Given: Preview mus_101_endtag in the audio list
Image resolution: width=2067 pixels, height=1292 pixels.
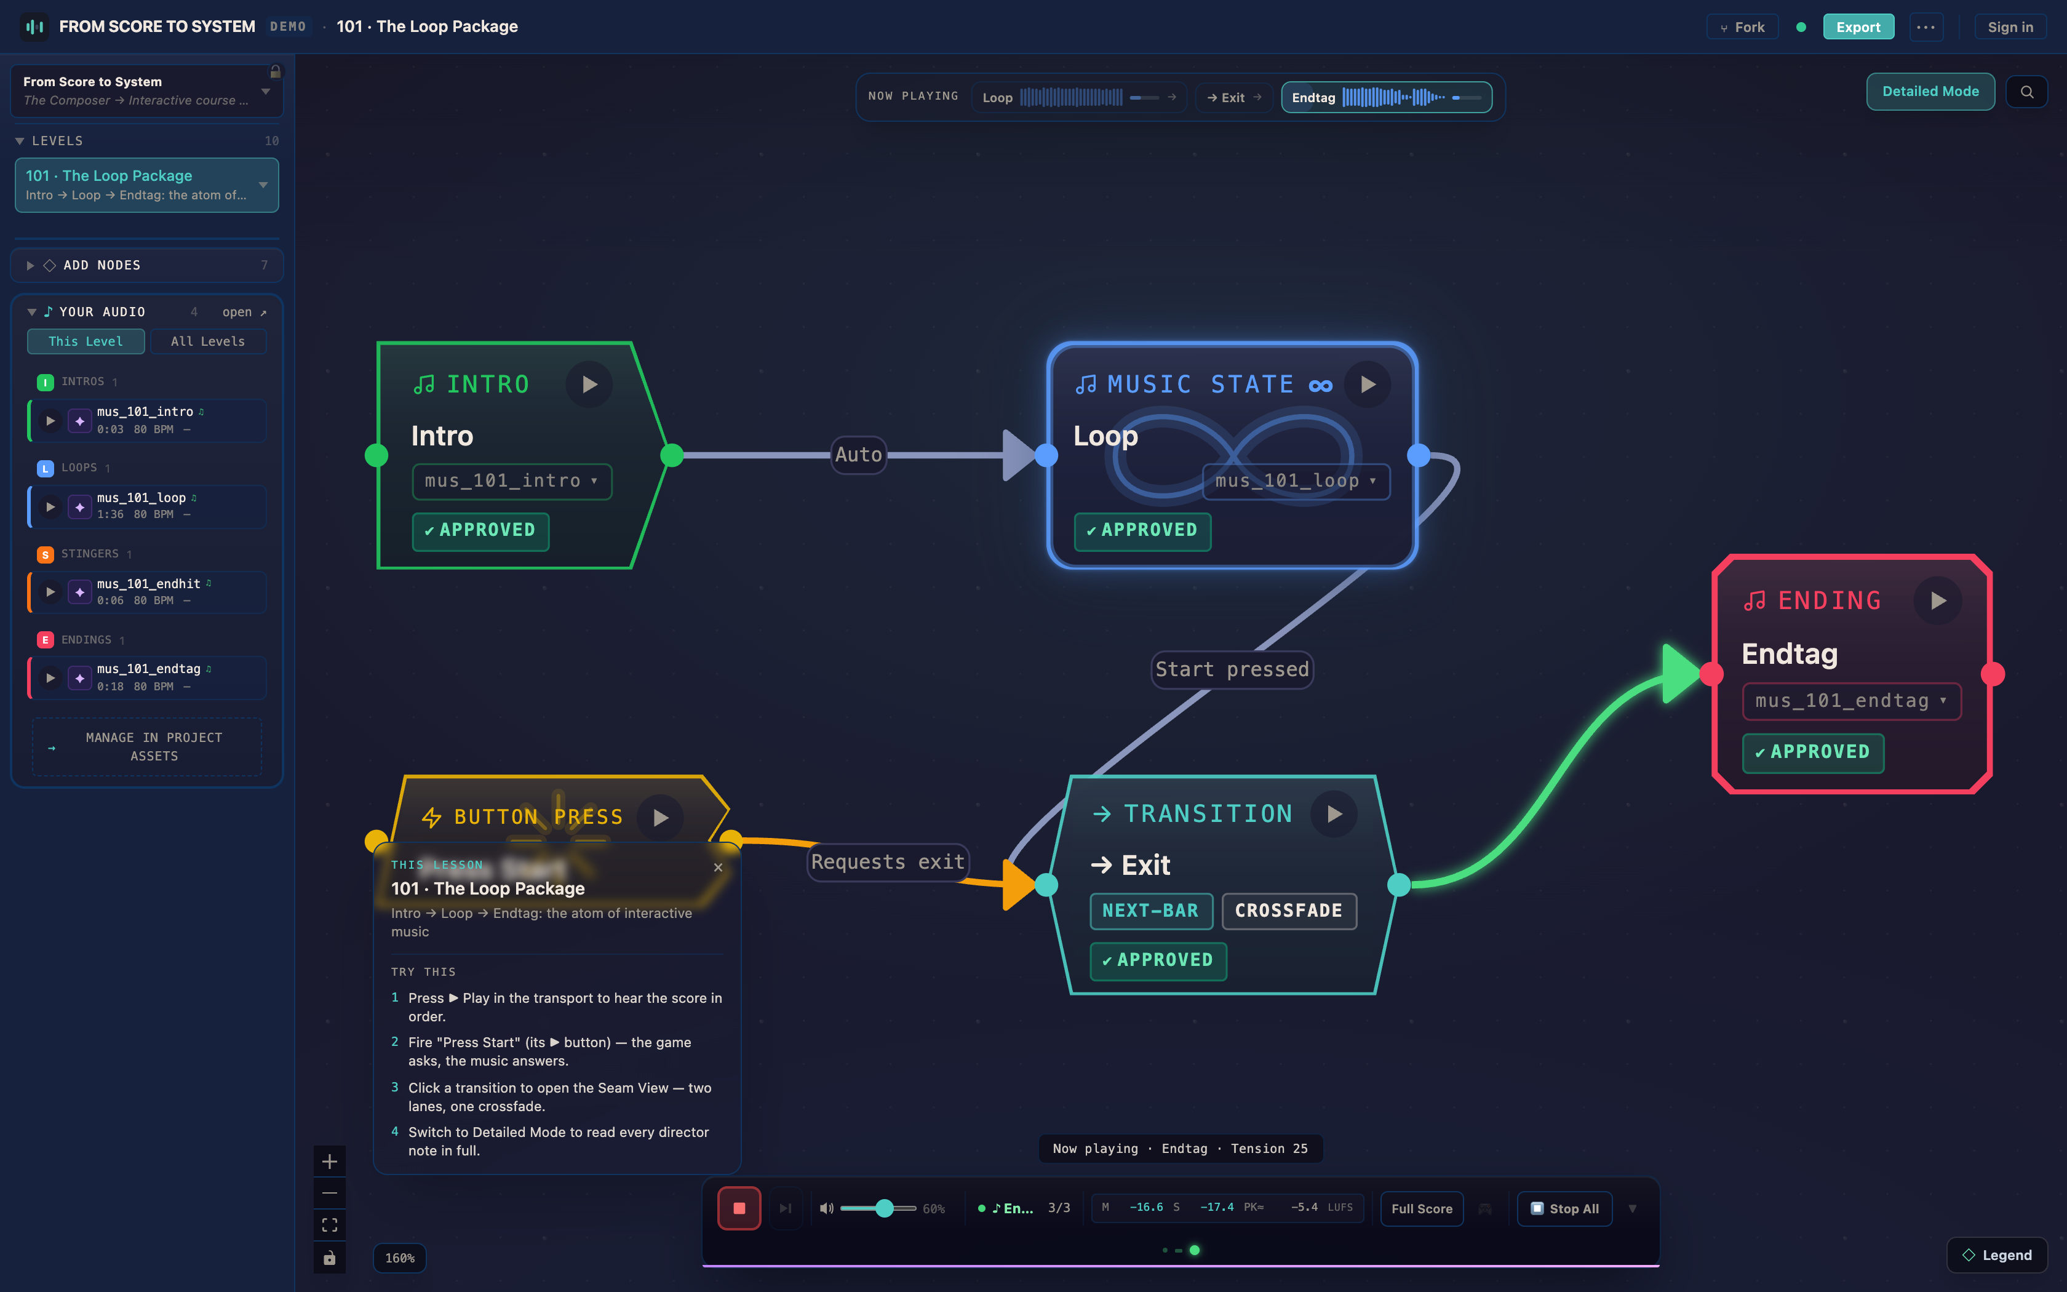Looking at the screenshot, I should (x=50, y=677).
